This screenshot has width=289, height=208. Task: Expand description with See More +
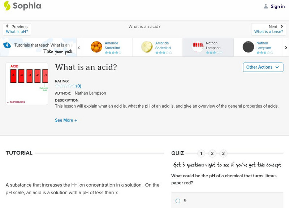pyautogui.click(x=66, y=120)
